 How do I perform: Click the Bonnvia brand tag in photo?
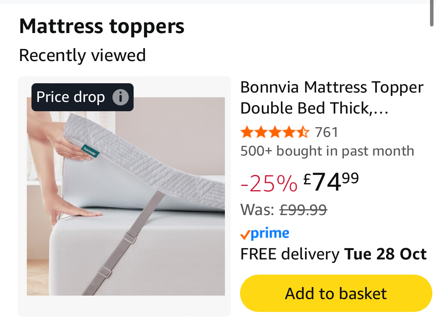tap(90, 151)
